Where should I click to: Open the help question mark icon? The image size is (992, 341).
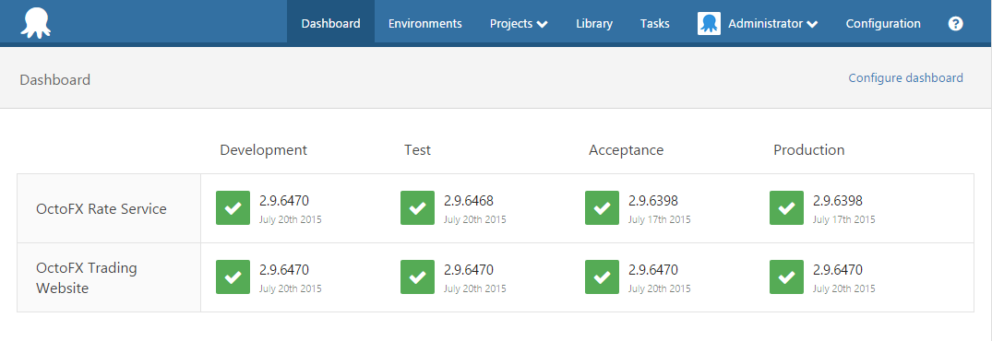955,24
